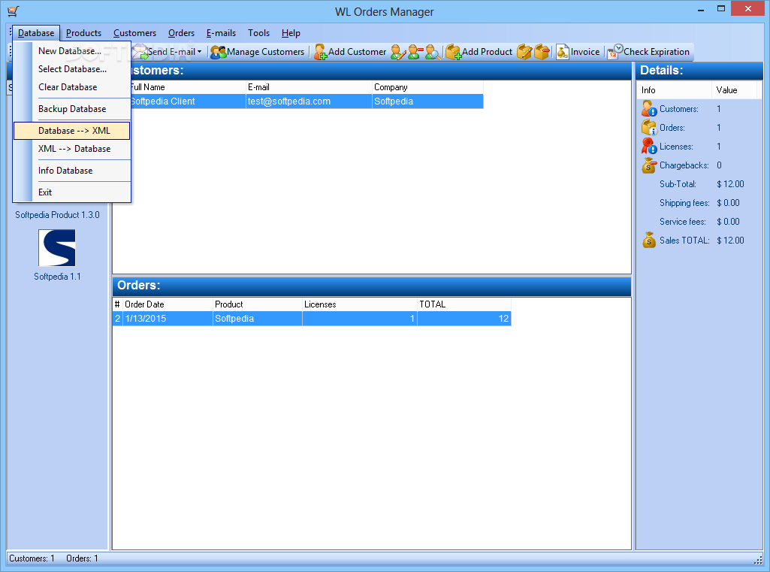Click the Invoice toolbar button
This screenshot has width=770, height=572.
click(x=578, y=52)
